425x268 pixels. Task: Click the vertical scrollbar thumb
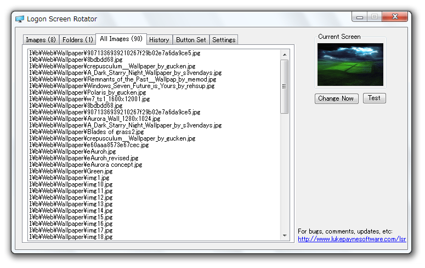[284, 86]
